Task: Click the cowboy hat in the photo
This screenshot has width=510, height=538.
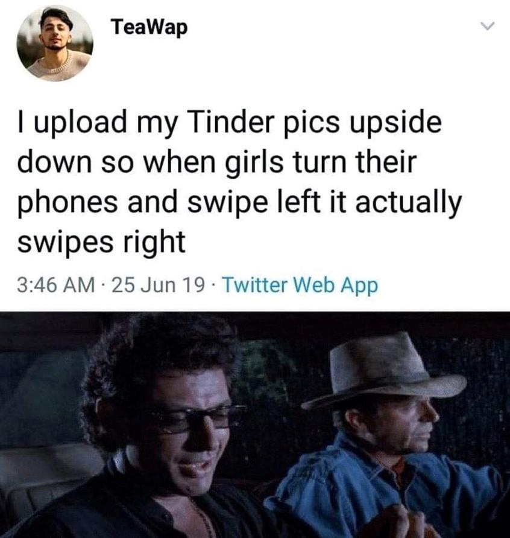Action: coord(383,371)
